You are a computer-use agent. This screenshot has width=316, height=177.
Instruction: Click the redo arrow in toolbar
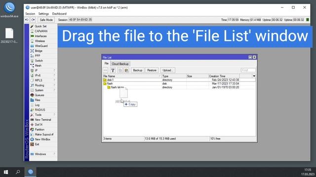pos(33,20)
